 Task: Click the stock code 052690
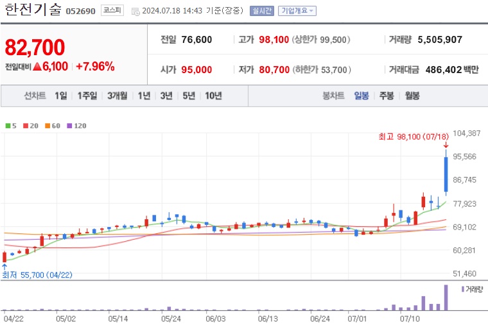click(81, 12)
